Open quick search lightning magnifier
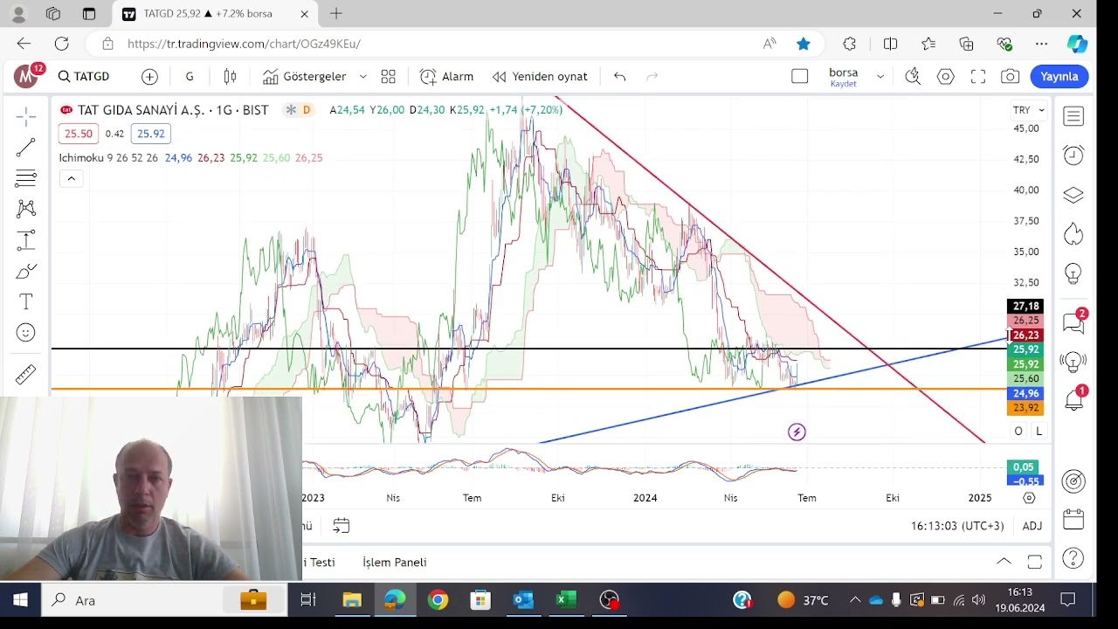Image resolution: width=1118 pixels, height=629 pixels. pyautogui.click(x=913, y=77)
